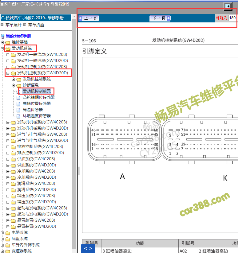Select 排放控制系统(GW4D20D) in tree
This screenshot has height=253, width=238.
click(x=41, y=153)
